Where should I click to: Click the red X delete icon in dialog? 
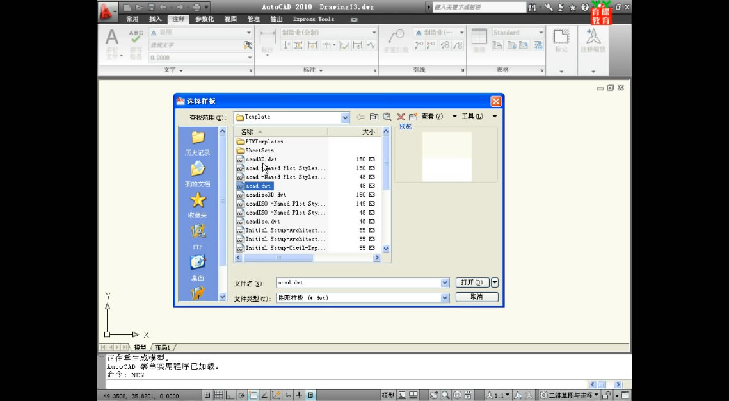tap(400, 117)
